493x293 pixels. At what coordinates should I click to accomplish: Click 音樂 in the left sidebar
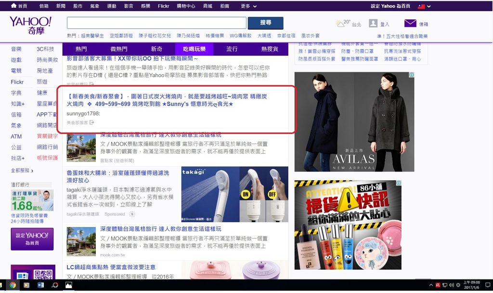click(16, 49)
